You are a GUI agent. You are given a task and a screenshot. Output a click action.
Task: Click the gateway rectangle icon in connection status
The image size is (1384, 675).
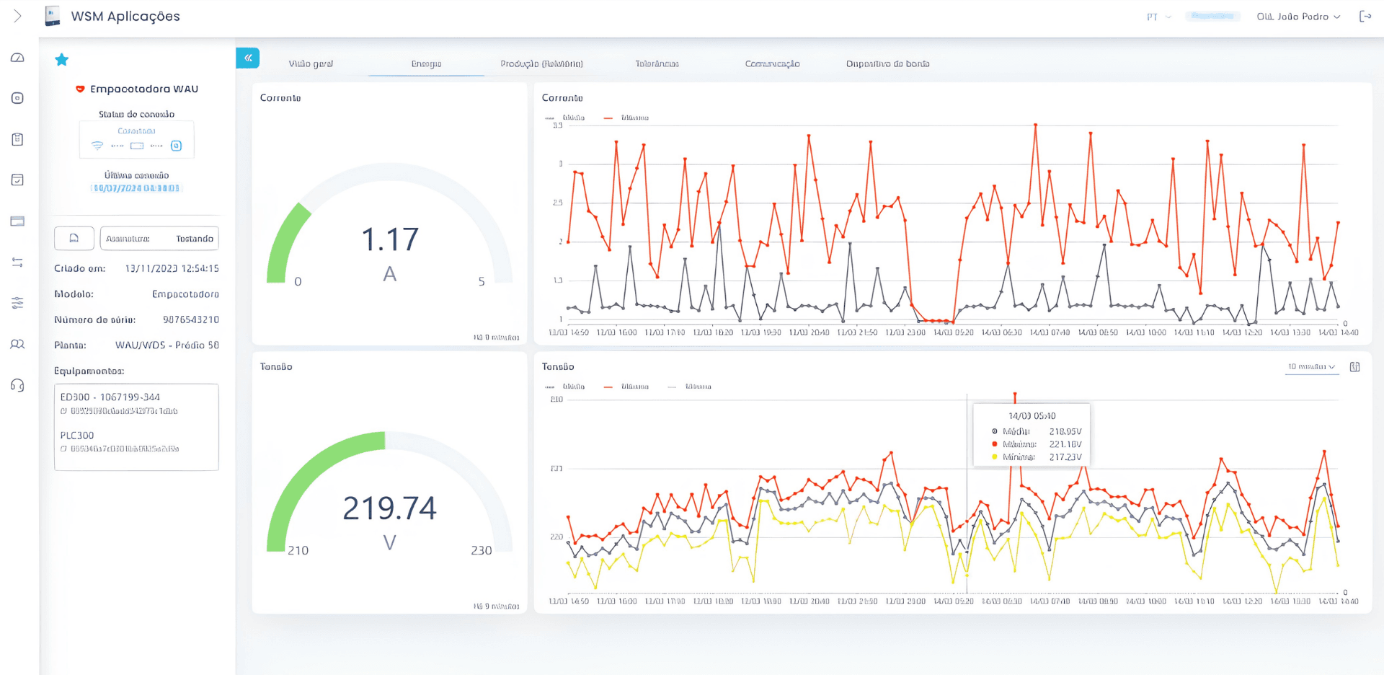[x=137, y=146]
